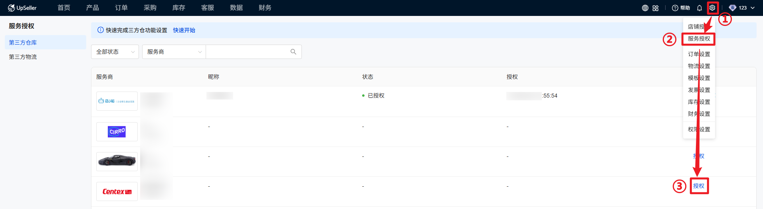Expand the 服务商 filter dropdown

pos(174,52)
